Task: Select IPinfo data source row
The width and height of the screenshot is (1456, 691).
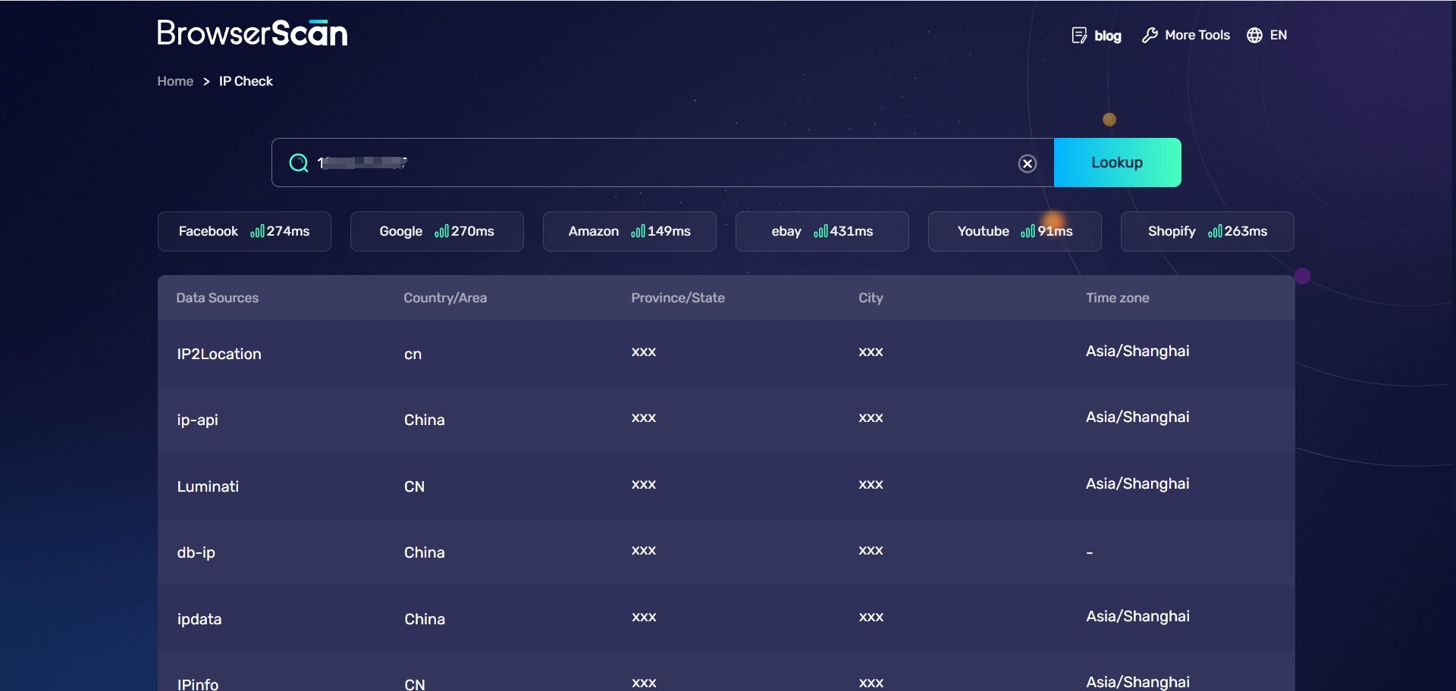Action: pyautogui.click(x=726, y=673)
